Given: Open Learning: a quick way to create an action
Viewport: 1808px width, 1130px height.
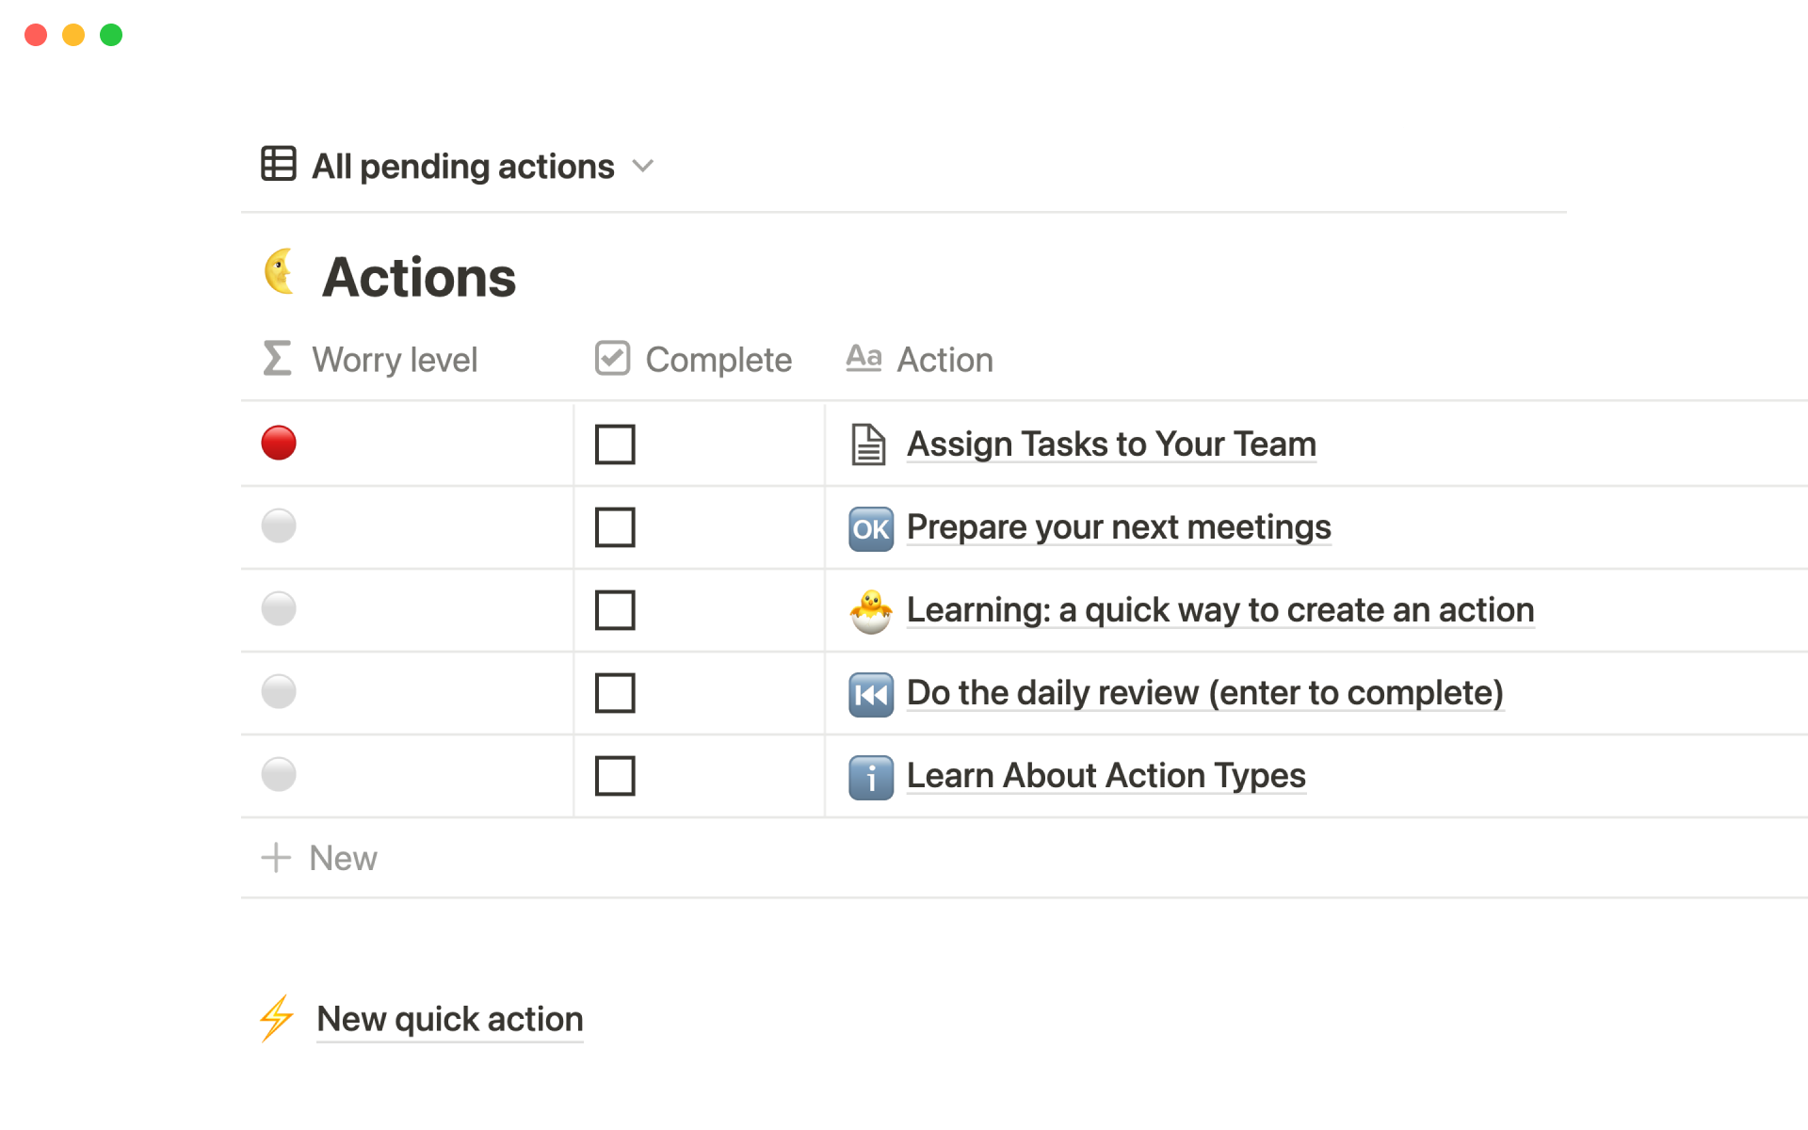Looking at the screenshot, I should coord(1219,610).
